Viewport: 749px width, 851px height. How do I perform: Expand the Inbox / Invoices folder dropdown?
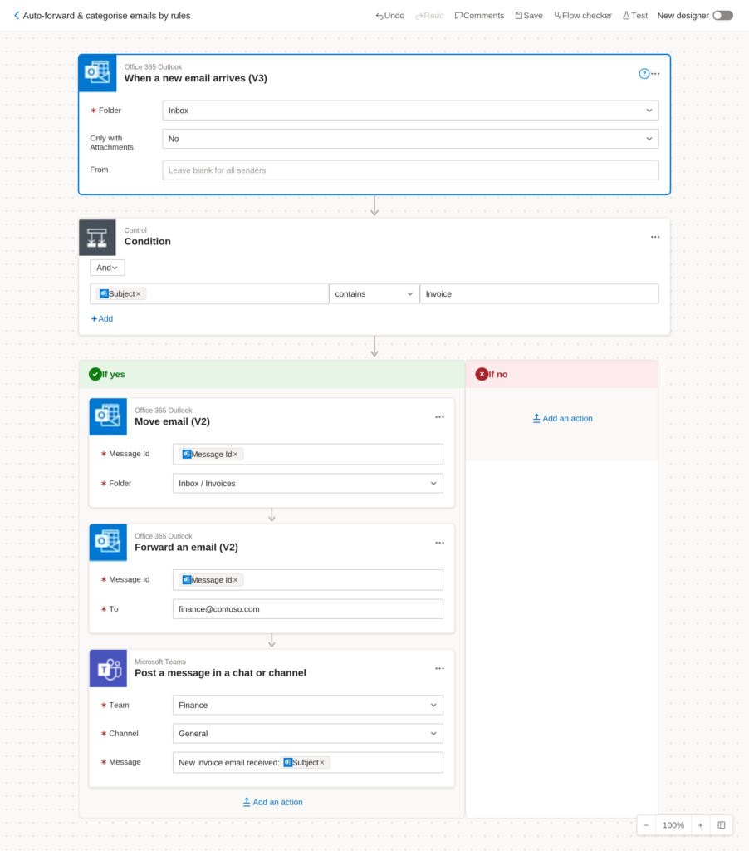point(307,484)
